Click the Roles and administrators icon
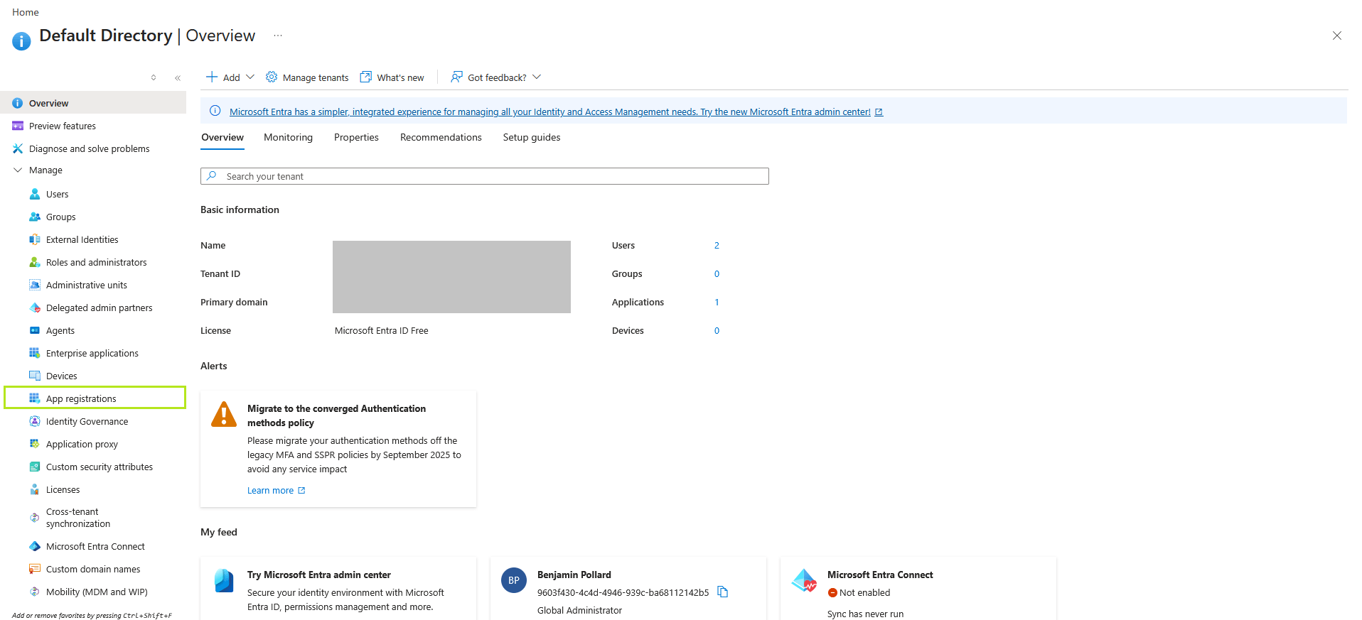The height and width of the screenshot is (620, 1362). click(x=35, y=262)
